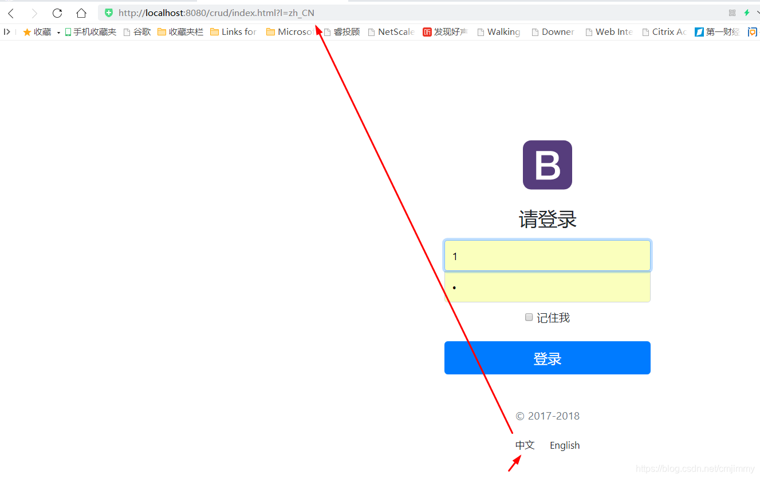760x479 pixels.
Task: Reload the page with the refresh icon
Action: [x=57, y=13]
